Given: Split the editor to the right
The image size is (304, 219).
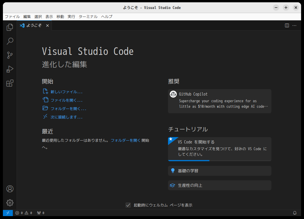Looking at the screenshot, I should tap(287, 26).
